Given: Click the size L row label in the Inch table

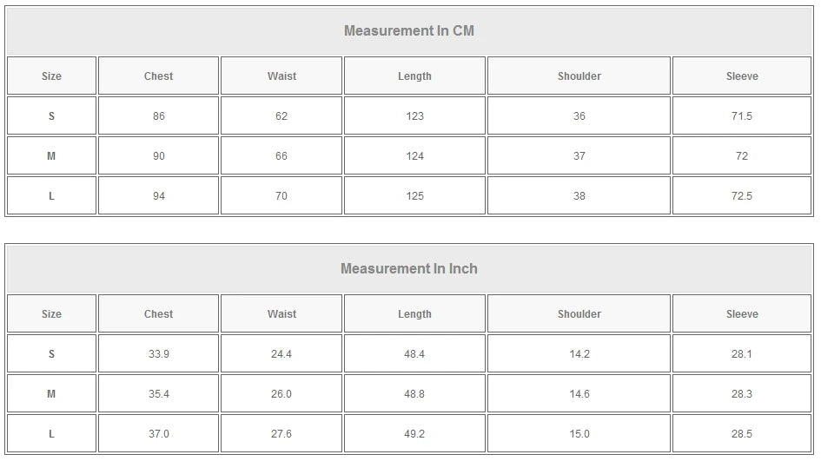Looking at the screenshot, I should tap(51, 434).
